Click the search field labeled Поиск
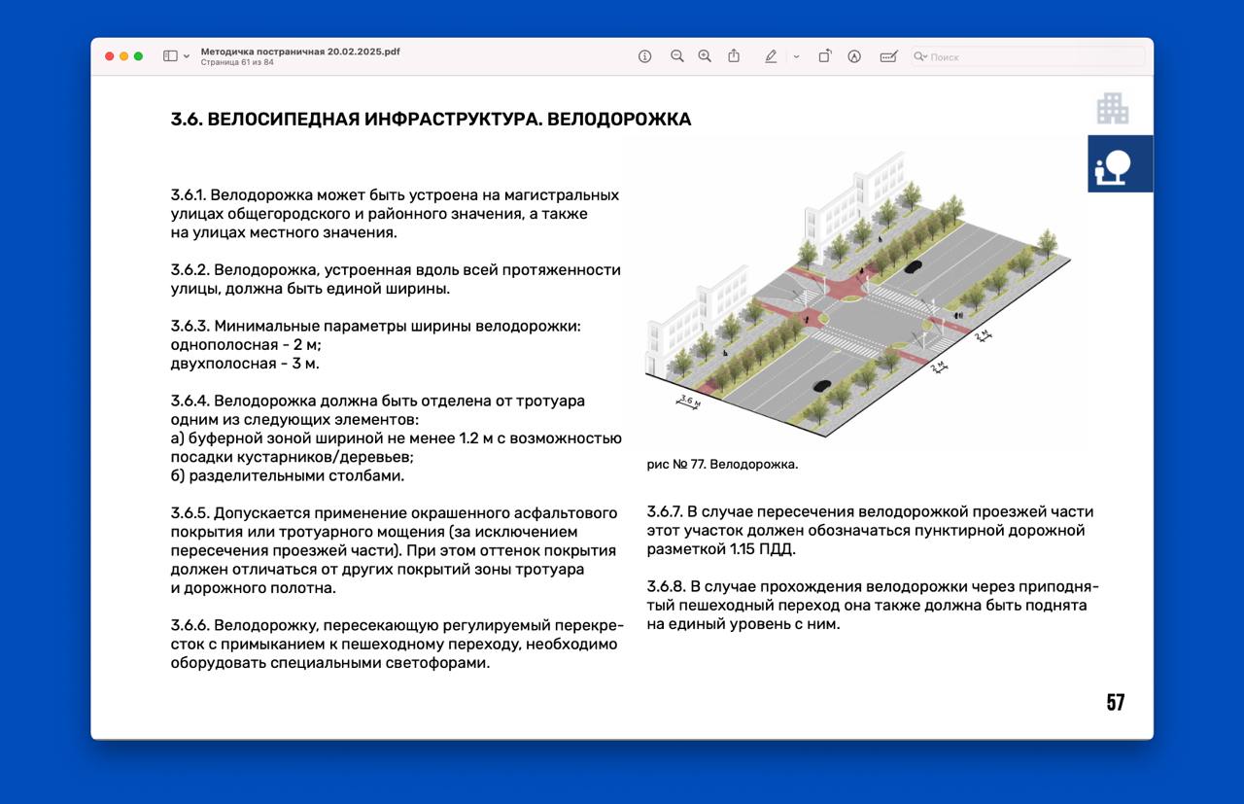This screenshot has width=1244, height=804. point(1027,56)
